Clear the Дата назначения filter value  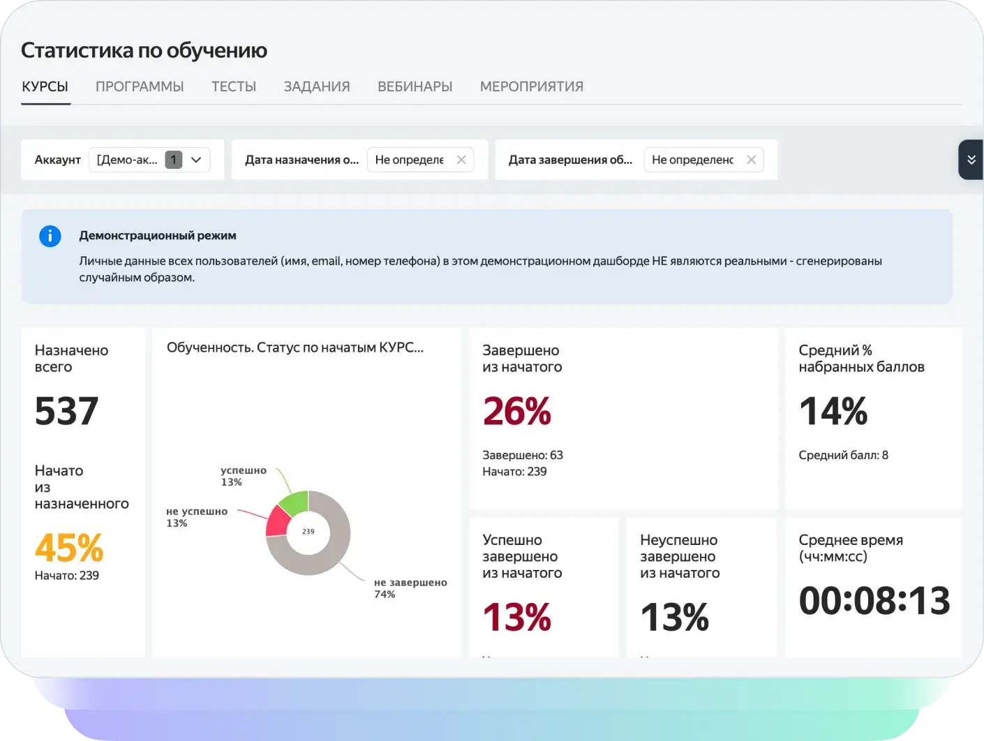tap(461, 160)
